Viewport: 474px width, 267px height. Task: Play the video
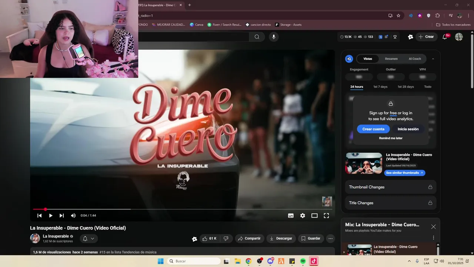pos(51,215)
